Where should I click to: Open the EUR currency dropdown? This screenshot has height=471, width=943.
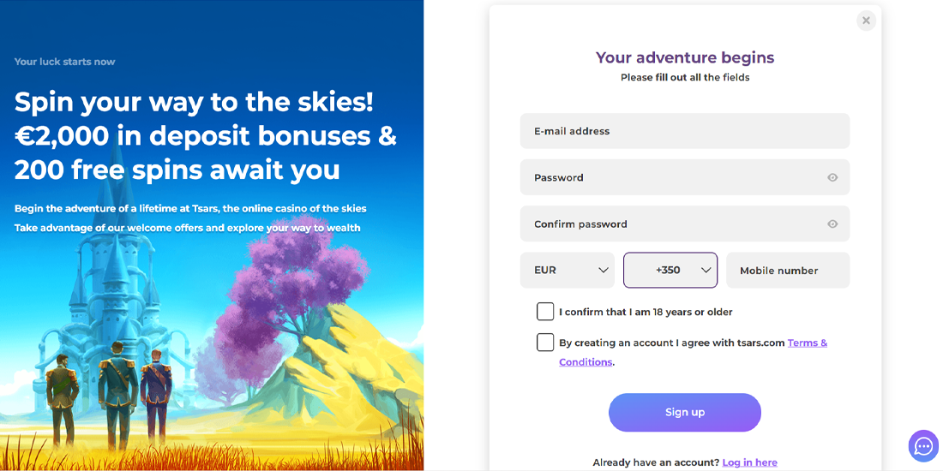pyautogui.click(x=568, y=271)
